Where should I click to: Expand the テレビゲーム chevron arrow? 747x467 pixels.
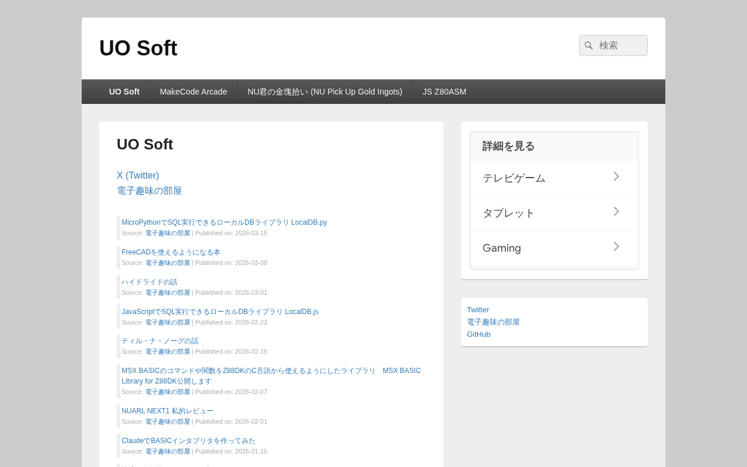point(616,176)
